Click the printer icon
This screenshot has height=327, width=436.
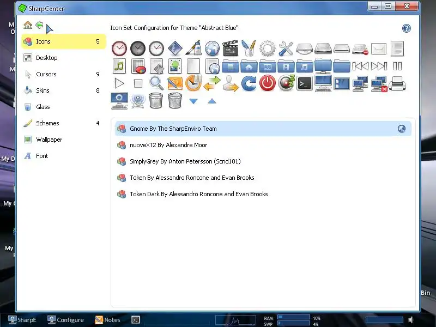[397, 83]
